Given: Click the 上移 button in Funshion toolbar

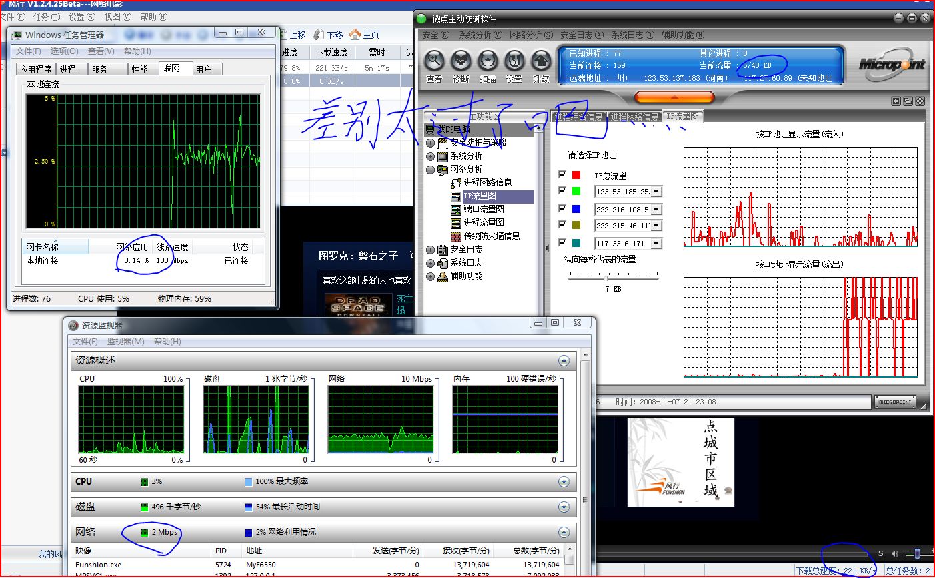Looking at the screenshot, I should (x=292, y=35).
